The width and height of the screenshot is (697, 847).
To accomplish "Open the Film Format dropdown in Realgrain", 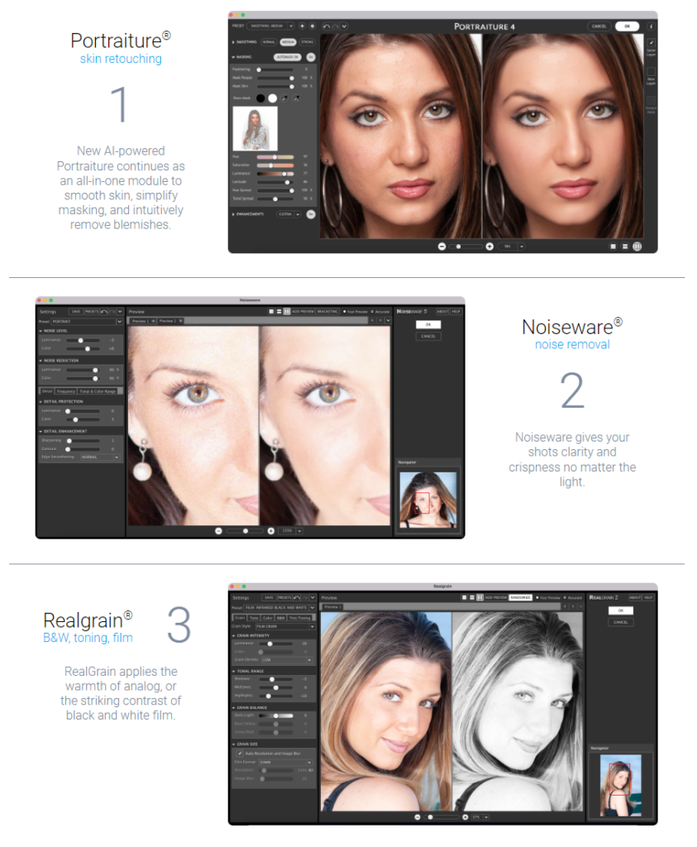I will (285, 762).
